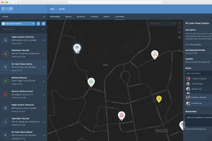Switch to the Keyword tab

coord(81,17)
